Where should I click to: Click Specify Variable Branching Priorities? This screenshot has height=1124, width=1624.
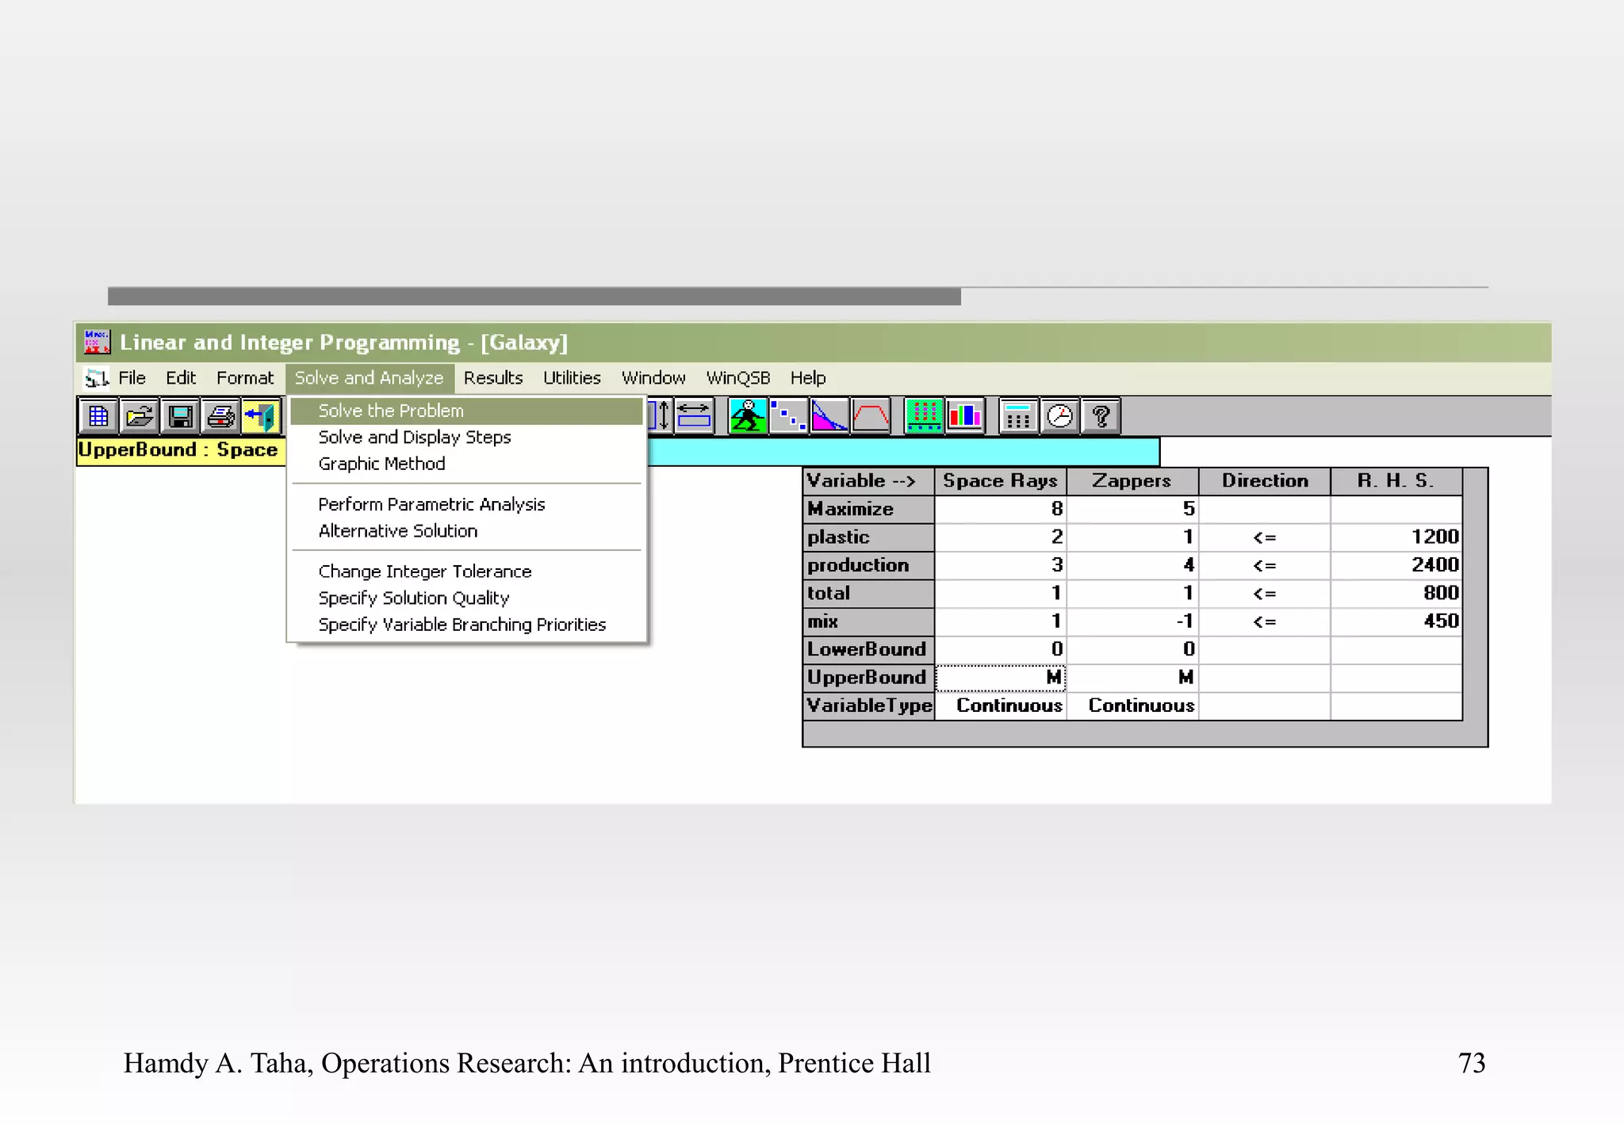click(462, 625)
